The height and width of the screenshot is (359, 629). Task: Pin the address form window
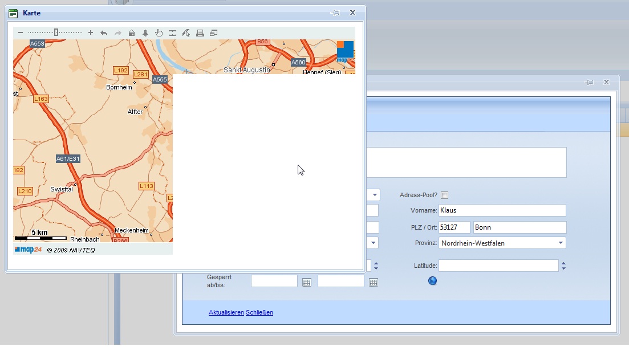tap(589, 82)
